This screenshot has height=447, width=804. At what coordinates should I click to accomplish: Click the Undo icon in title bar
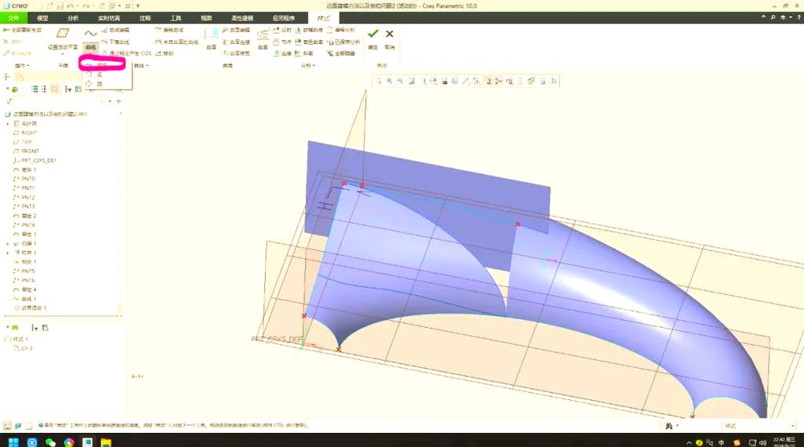pos(71,5)
